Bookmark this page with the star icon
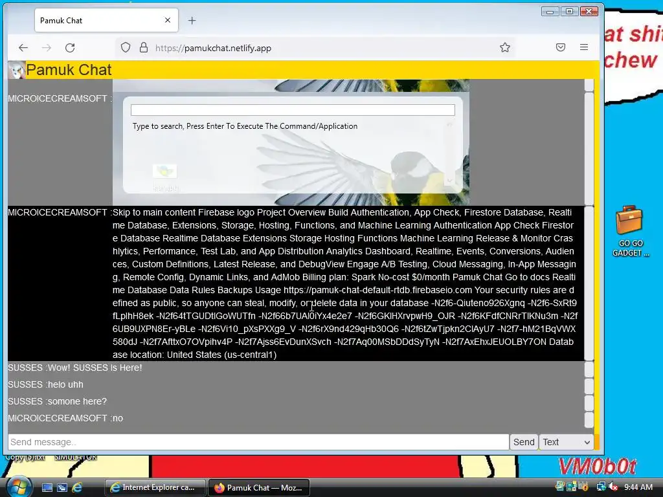This screenshot has height=497, width=663. pos(505,47)
